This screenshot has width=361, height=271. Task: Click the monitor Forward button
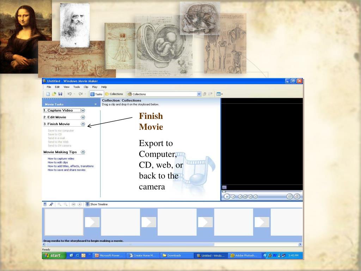coord(255,197)
